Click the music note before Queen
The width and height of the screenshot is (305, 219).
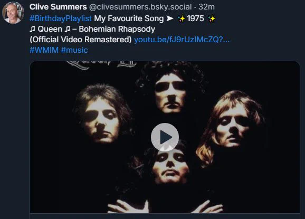(x=33, y=29)
